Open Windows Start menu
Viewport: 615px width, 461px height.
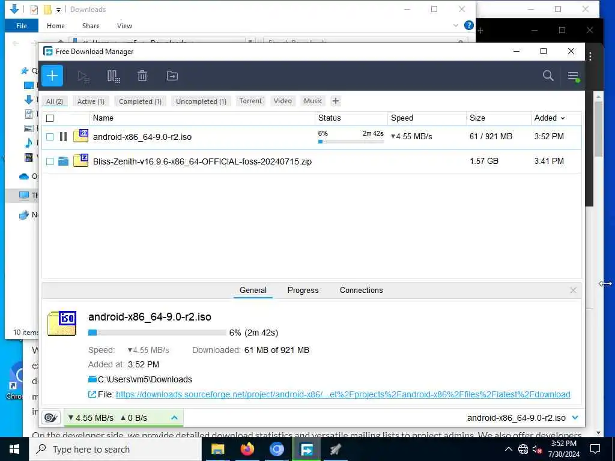tap(14, 449)
